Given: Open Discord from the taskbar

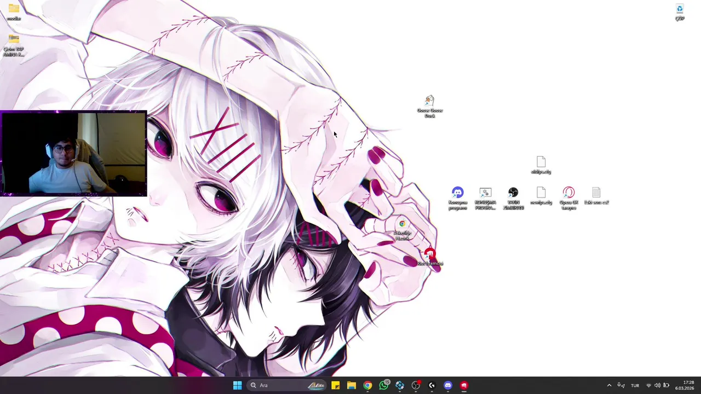Looking at the screenshot, I should click(x=448, y=385).
